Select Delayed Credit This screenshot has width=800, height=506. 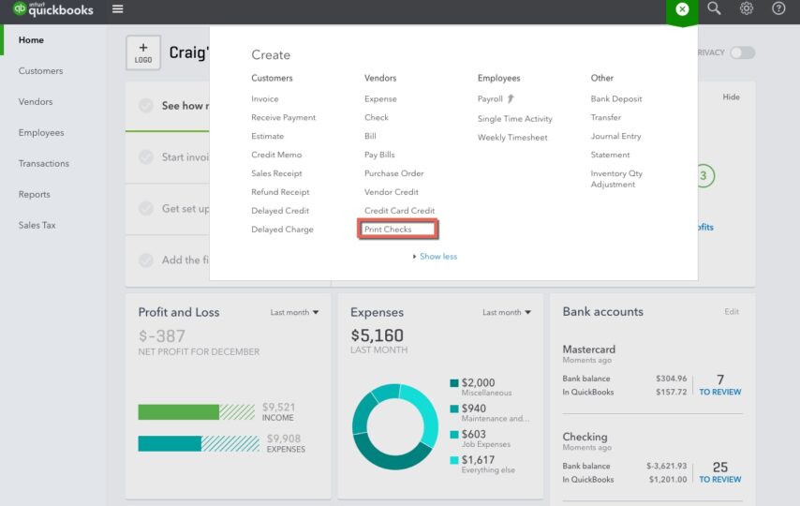[x=280, y=211]
